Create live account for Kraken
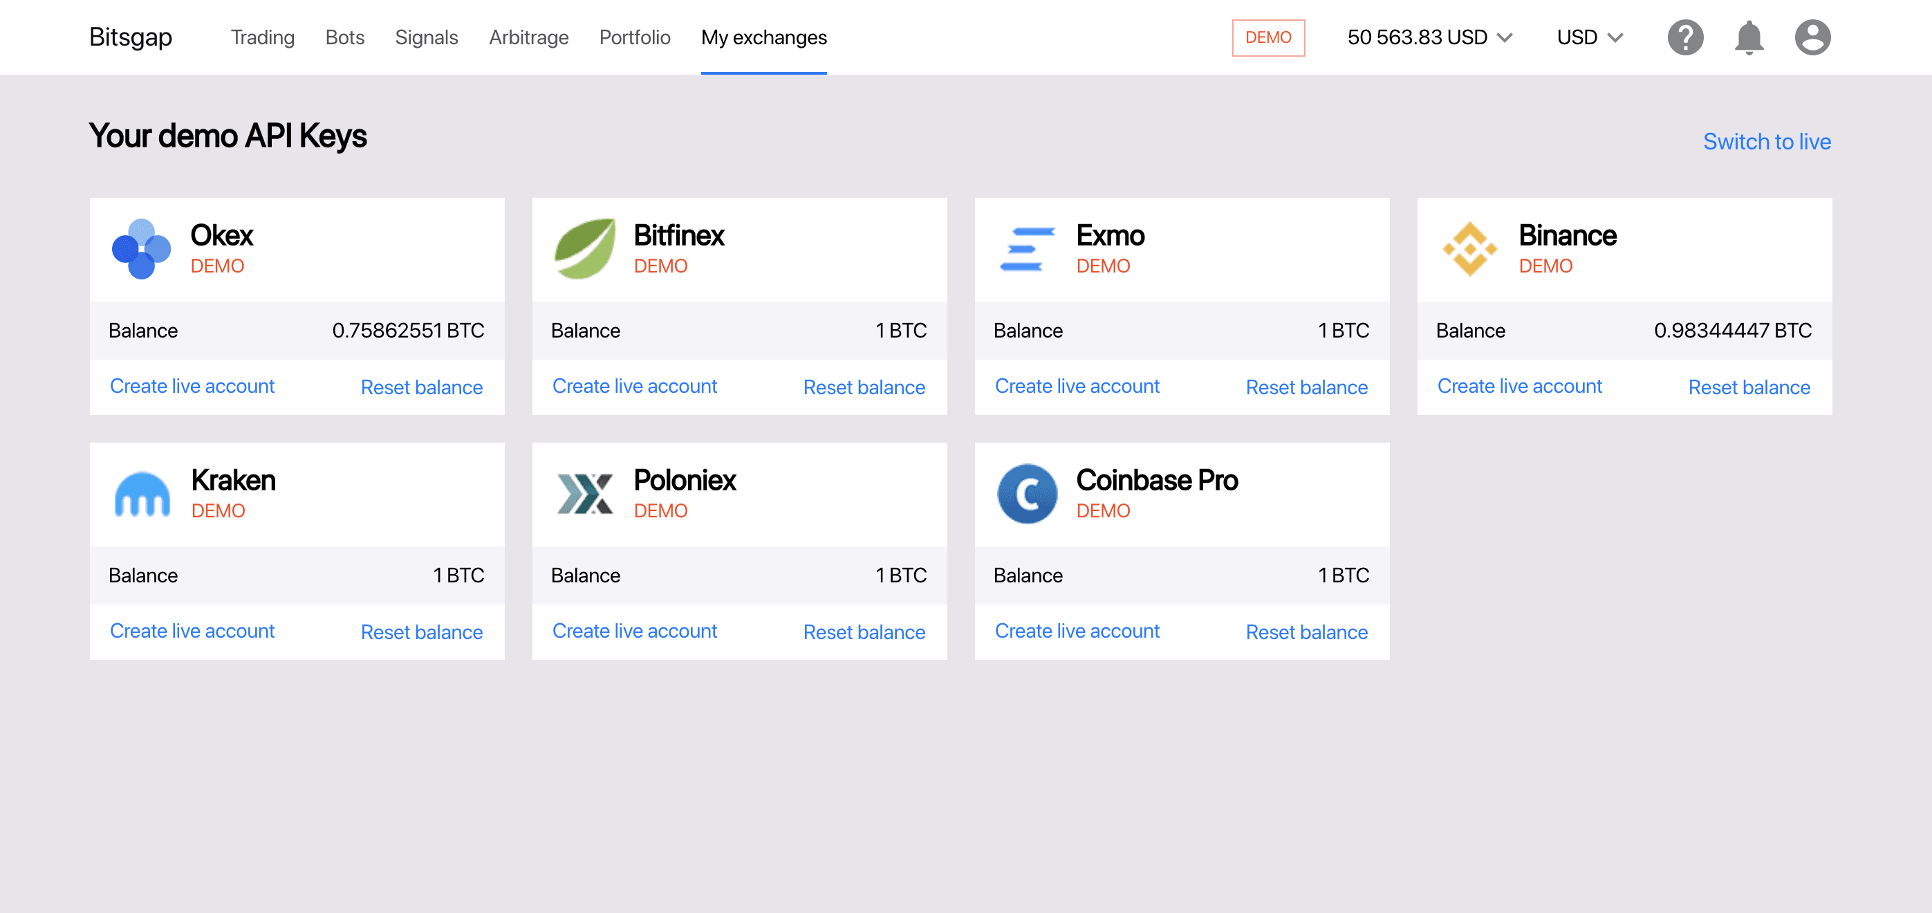 [192, 630]
